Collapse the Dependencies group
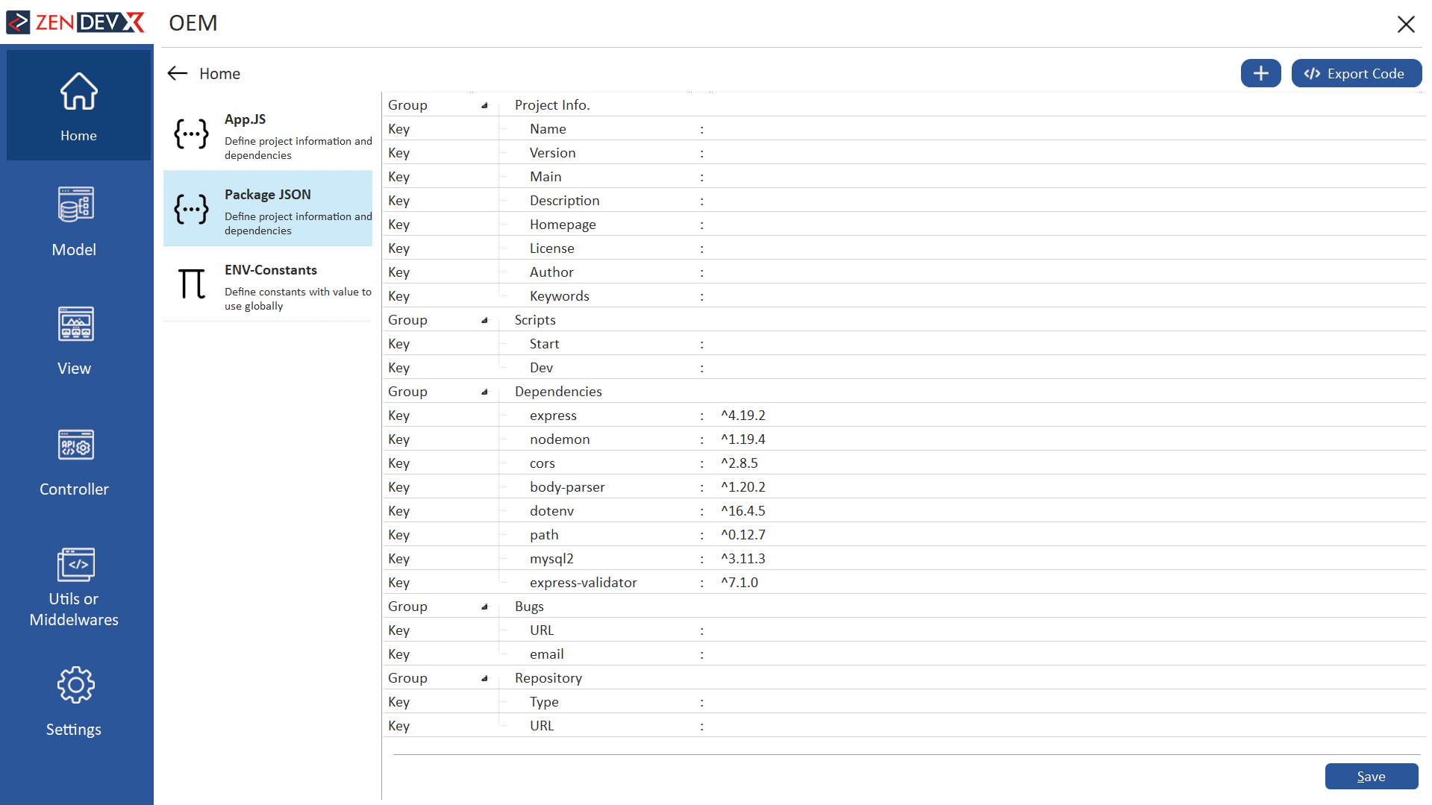 point(484,392)
